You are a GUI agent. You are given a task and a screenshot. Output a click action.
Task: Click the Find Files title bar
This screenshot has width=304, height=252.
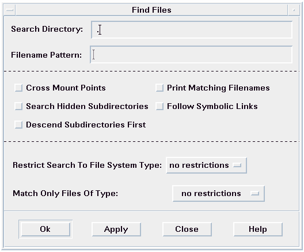tap(151, 10)
